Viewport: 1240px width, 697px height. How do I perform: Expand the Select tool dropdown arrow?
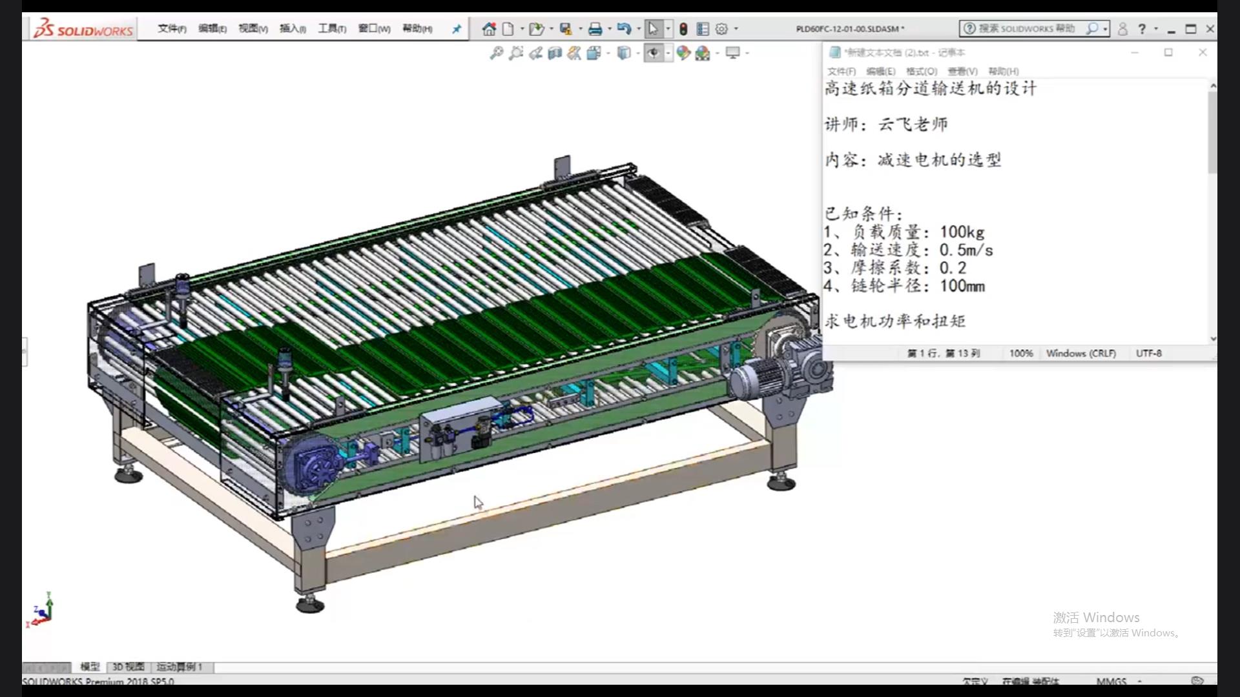click(668, 29)
